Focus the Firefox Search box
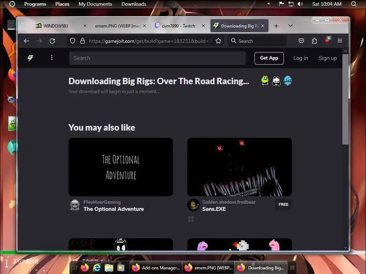Screen dimensions: 366x274 257,41
